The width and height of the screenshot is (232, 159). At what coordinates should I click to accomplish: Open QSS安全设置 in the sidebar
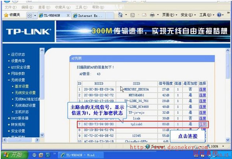click(x=20, y=67)
